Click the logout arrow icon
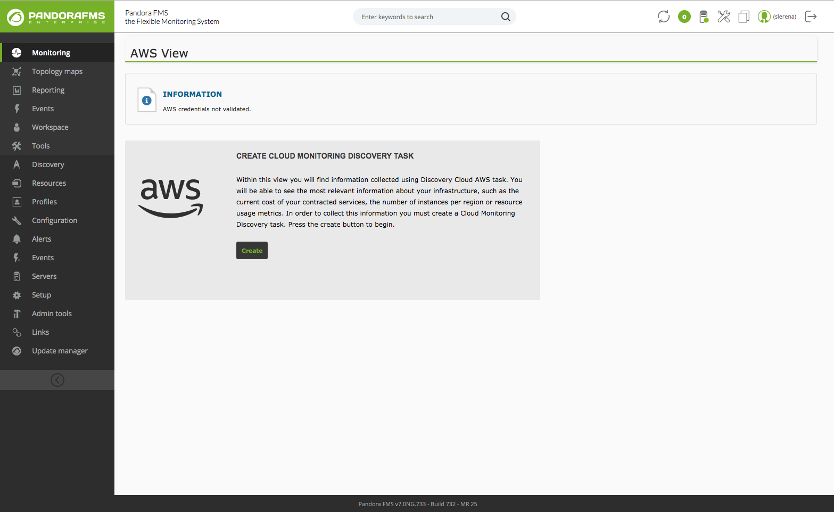 (x=811, y=16)
